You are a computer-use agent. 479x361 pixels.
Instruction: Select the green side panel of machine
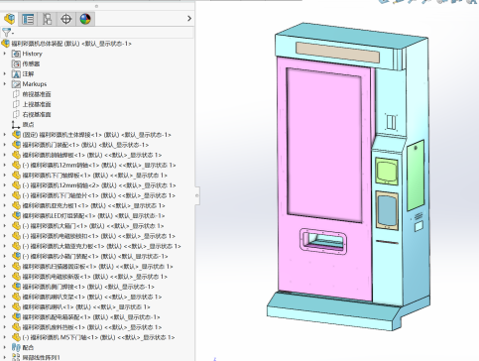pos(416,176)
